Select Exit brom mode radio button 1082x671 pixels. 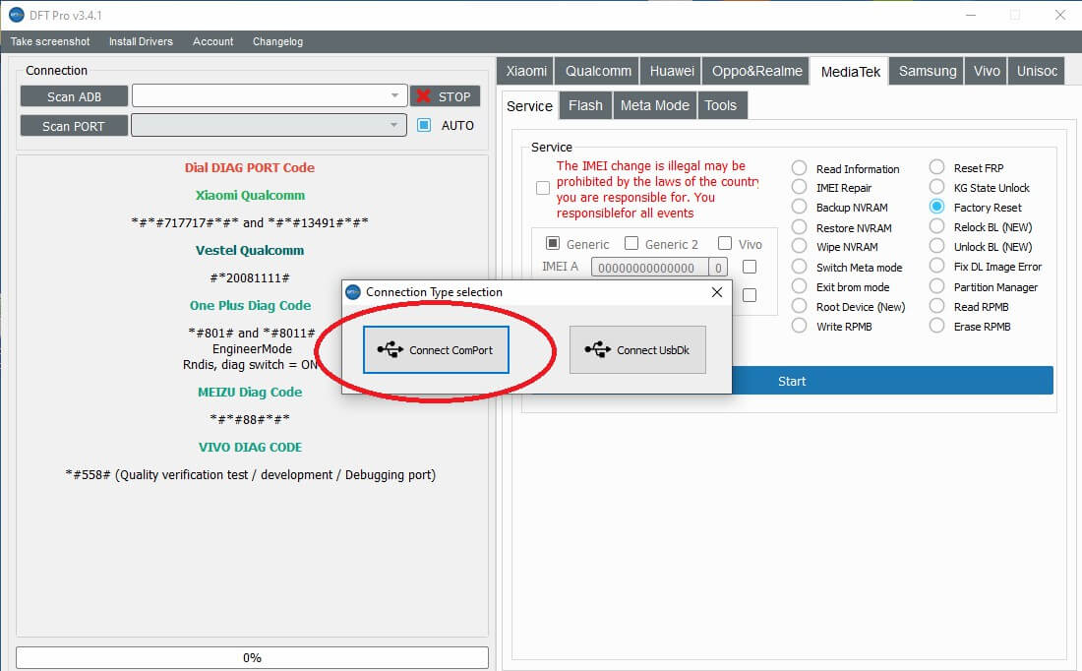coord(799,285)
